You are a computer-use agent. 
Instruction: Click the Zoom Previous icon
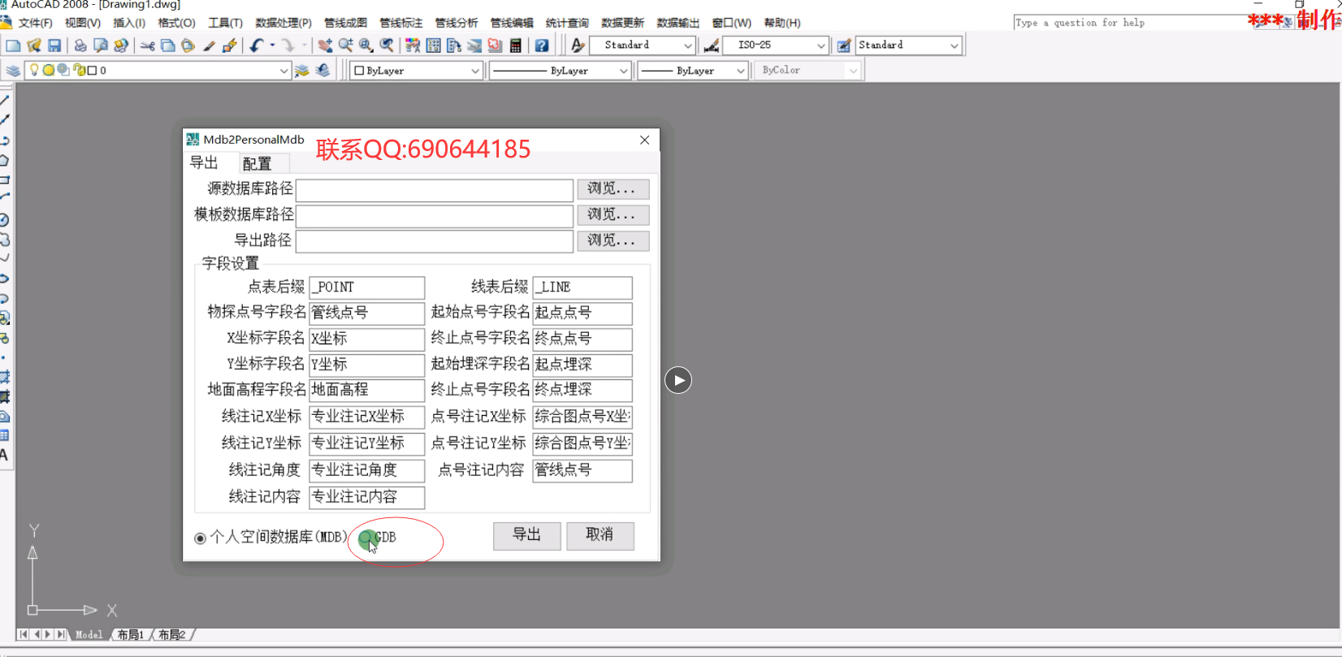click(x=387, y=45)
